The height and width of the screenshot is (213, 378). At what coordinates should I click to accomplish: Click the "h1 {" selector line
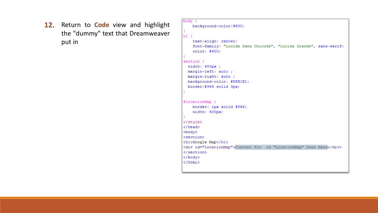coord(188,36)
